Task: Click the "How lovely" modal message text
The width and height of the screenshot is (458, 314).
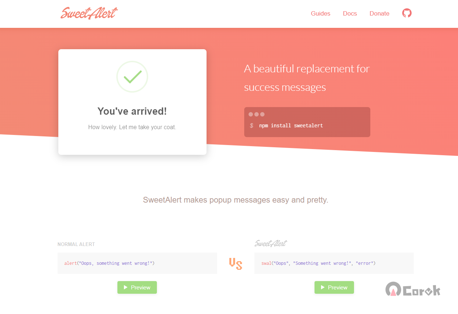Action: click(x=132, y=127)
